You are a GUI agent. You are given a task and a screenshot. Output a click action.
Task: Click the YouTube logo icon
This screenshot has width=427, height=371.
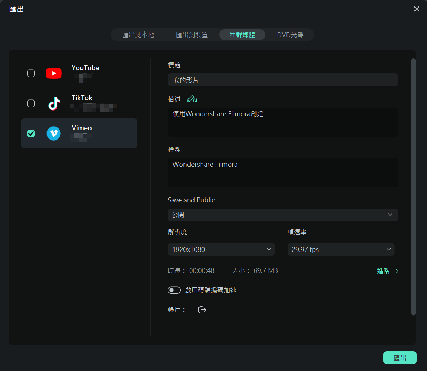(54, 73)
